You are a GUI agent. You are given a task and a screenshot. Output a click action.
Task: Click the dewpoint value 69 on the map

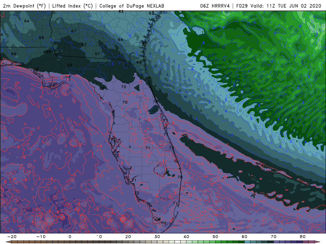coord(102,88)
